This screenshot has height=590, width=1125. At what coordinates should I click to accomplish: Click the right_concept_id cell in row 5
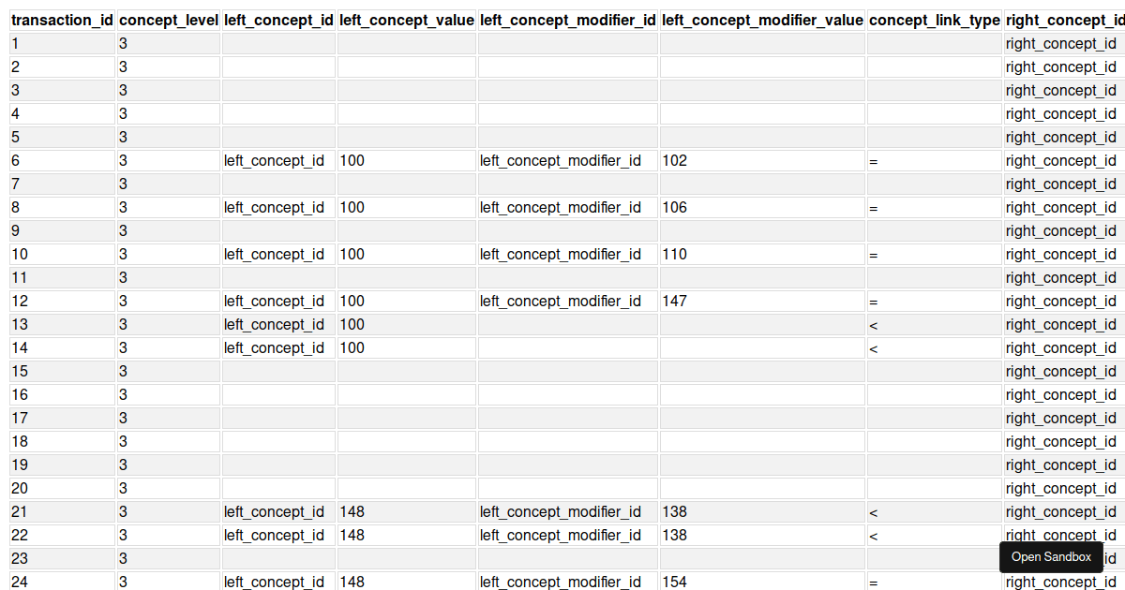tap(1061, 137)
